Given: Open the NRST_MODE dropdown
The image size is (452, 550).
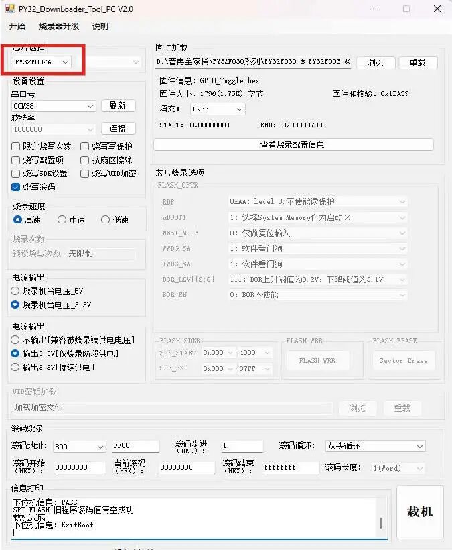Looking at the screenshot, I should point(317,233).
